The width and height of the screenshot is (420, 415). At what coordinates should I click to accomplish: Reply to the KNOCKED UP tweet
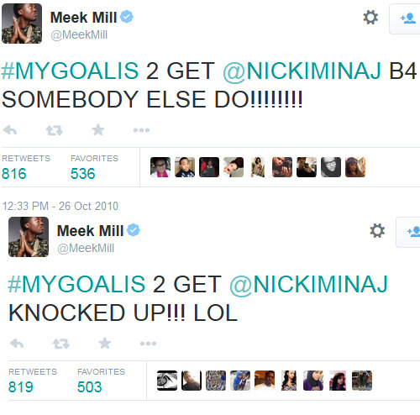(17, 344)
